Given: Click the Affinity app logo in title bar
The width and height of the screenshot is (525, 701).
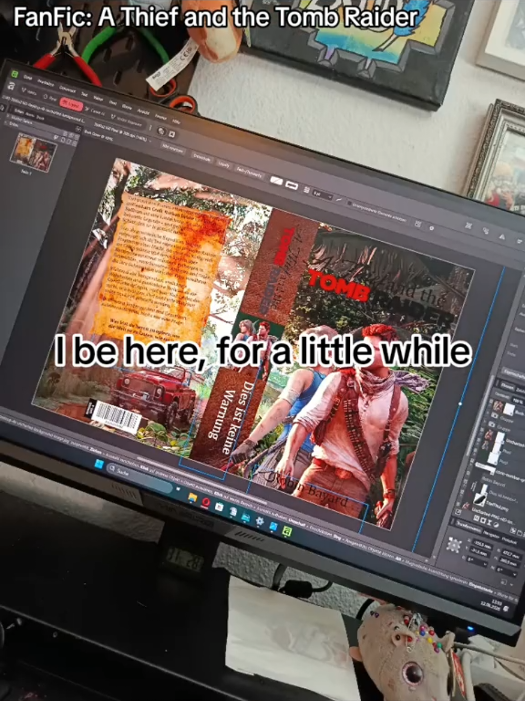Looking at the screenshot, I should 15,74.
